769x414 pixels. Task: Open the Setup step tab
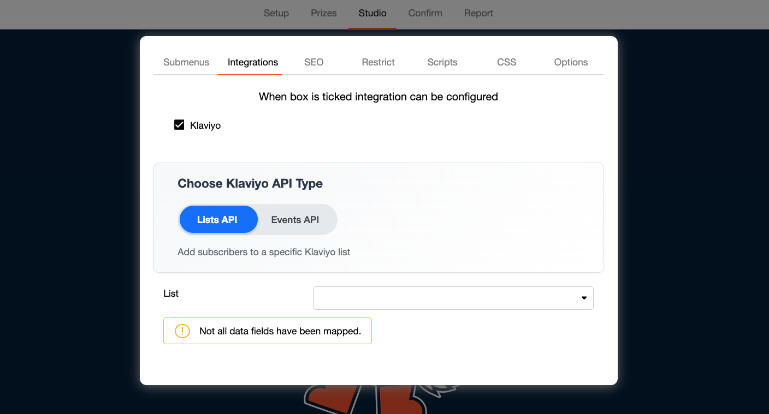pos(276,13)
